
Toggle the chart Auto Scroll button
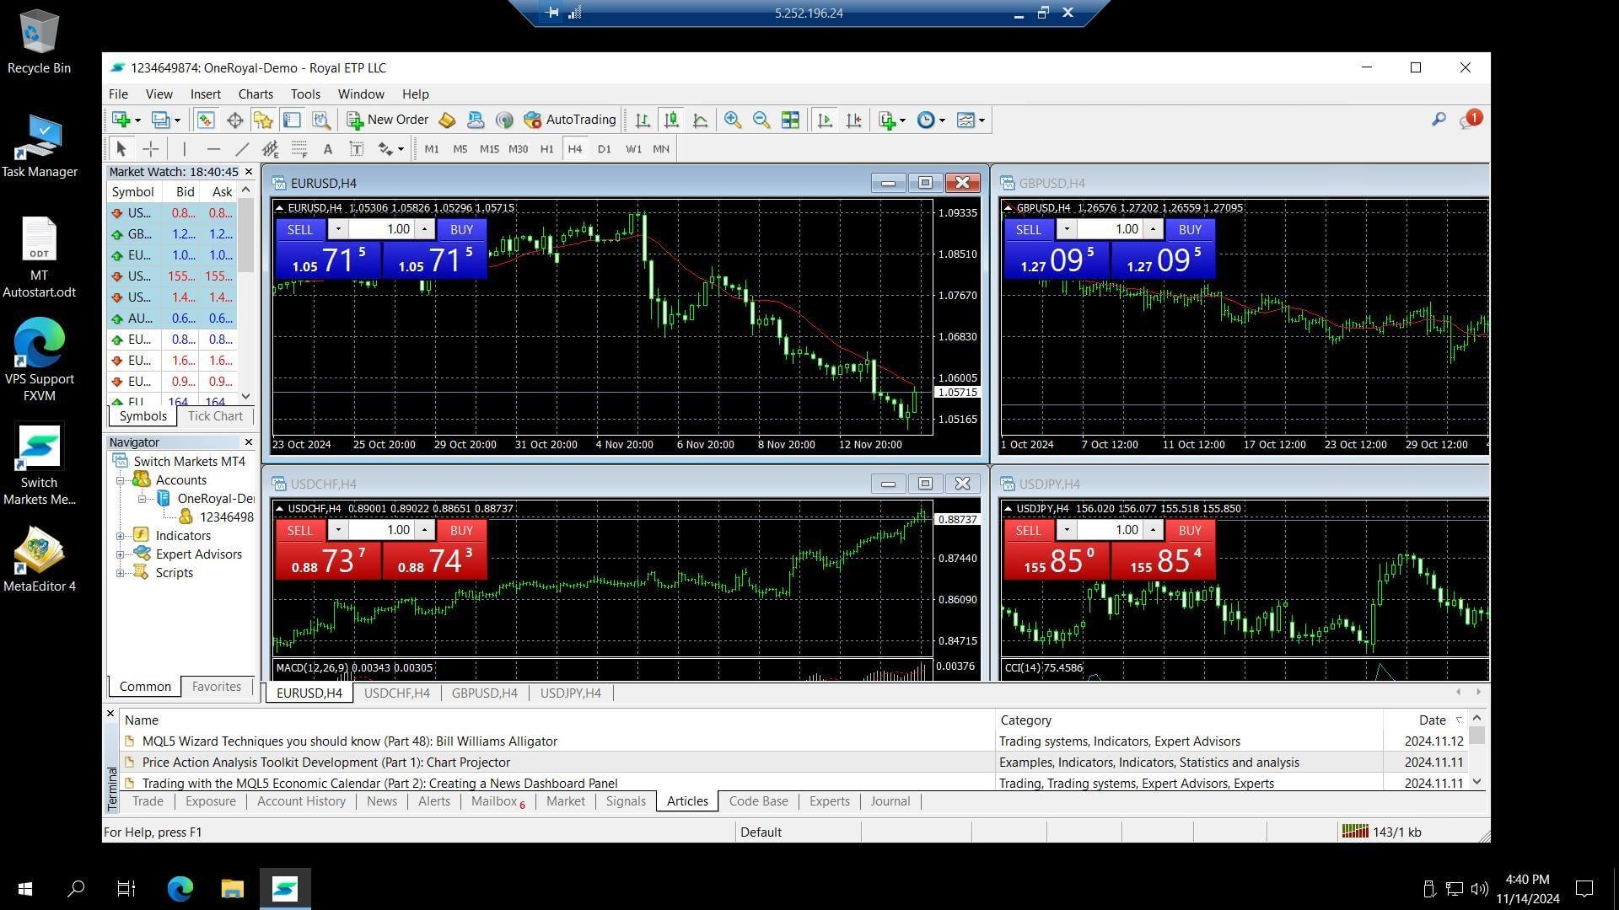coord(825,120)
